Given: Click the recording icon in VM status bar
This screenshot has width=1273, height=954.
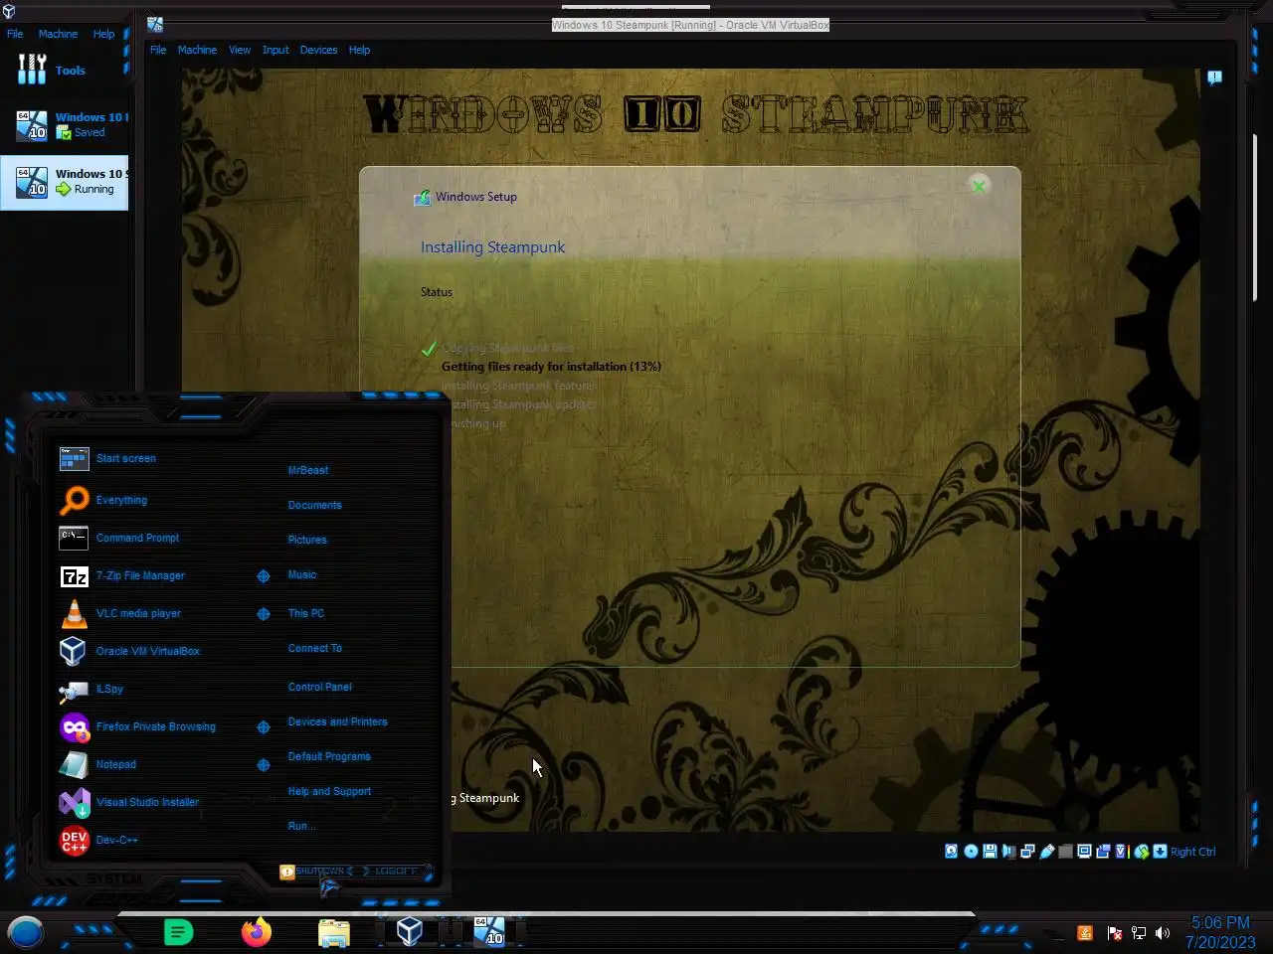Looking at the screenshot, I should click(1103, 851).
